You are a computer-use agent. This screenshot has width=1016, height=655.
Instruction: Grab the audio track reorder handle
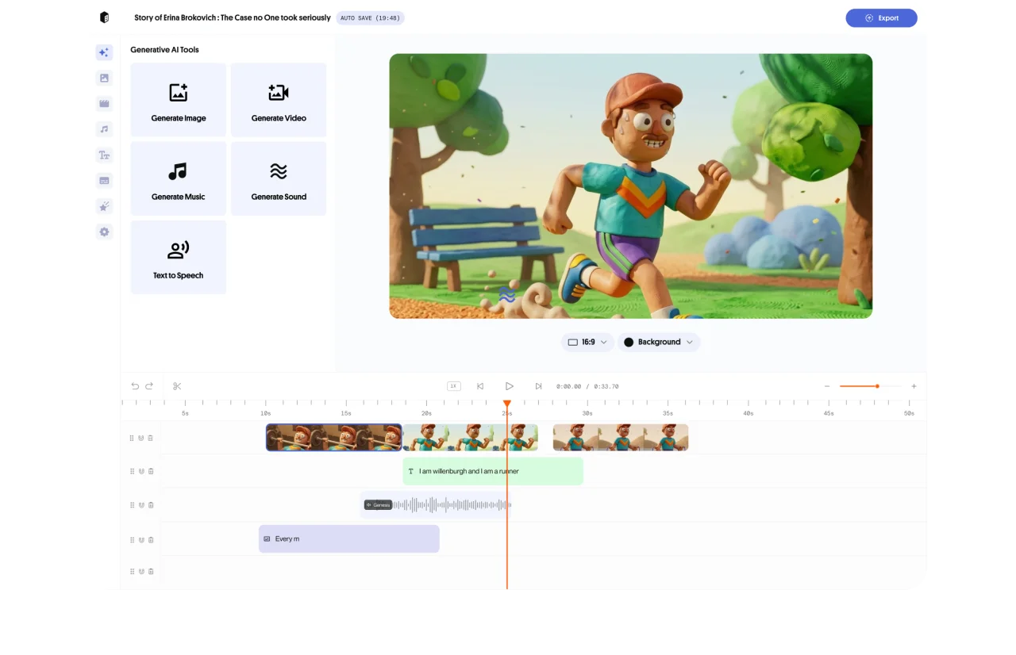pos(133,505)
